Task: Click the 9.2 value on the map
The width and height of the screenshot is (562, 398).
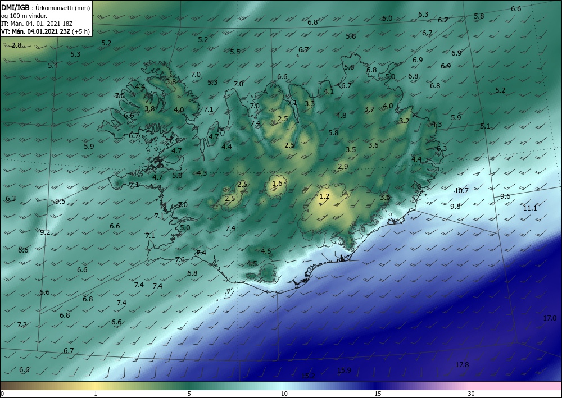Action: pos(45,232)
